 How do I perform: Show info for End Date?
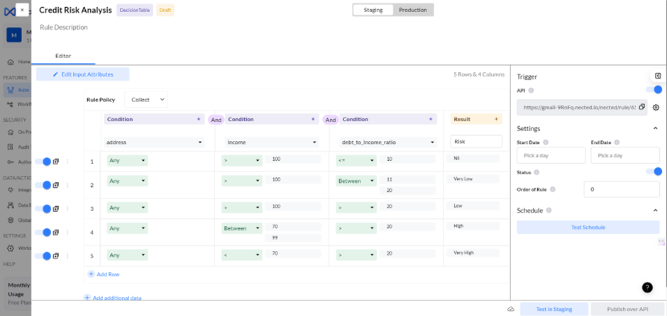pyautogui.click(x=617, y=142)
